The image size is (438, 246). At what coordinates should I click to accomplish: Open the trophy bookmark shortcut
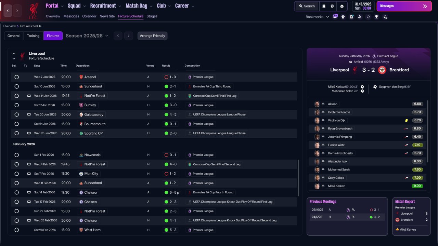(376, 17)
